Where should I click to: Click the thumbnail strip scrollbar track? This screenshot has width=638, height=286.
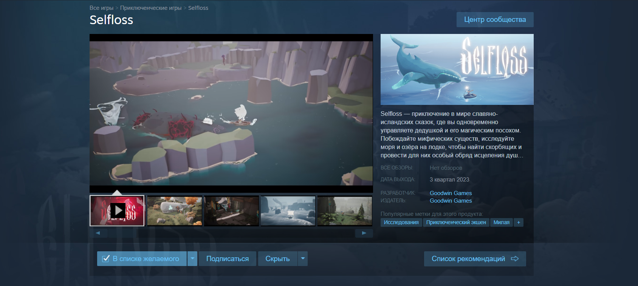pyautogui.click(x=231, y=233)
